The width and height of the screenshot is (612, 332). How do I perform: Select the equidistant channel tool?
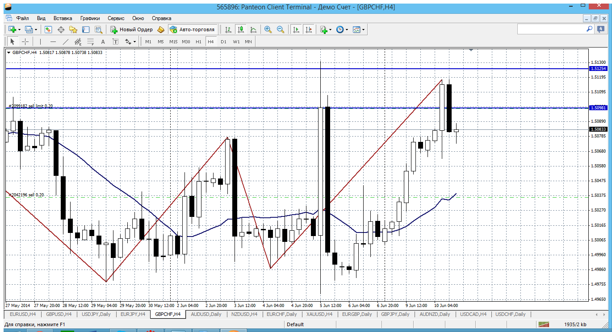78,41
